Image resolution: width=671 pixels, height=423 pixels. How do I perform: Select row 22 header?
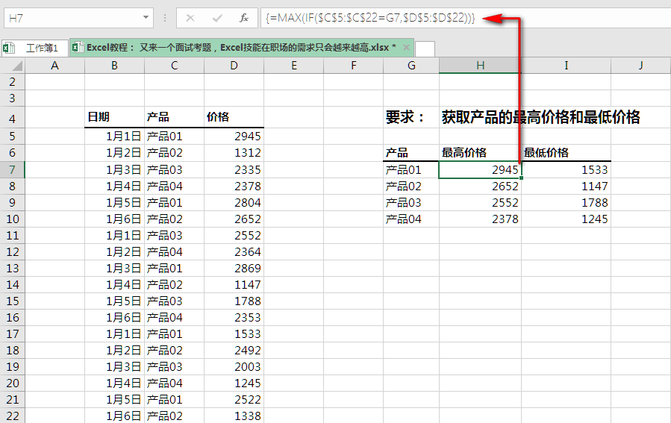13,416
